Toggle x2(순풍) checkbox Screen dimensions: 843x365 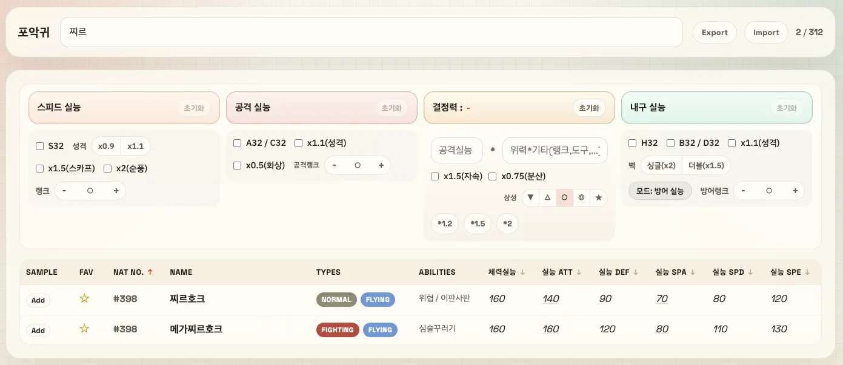[x=107, y=168]
